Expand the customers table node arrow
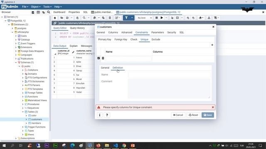The image size is (266, 149). tap(26, 120)
